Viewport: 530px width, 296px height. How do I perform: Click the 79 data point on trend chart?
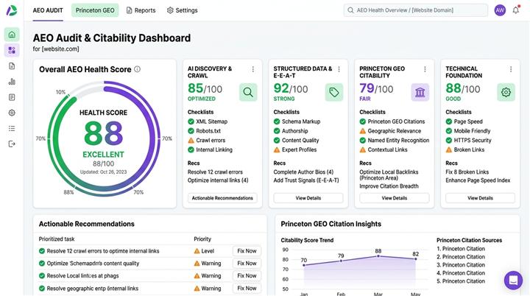[x=341, y=261]
